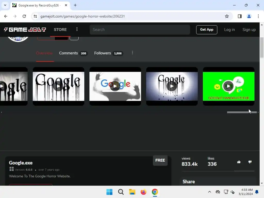Click the browser address bar URL
Screen dimensions: 264x198
tap(82, 16)
